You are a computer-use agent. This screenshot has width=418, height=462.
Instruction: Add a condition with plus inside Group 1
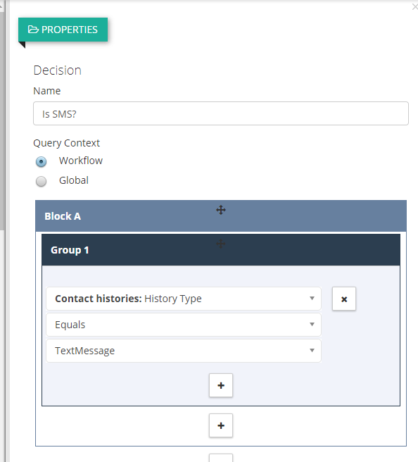(x=221, y=385)
